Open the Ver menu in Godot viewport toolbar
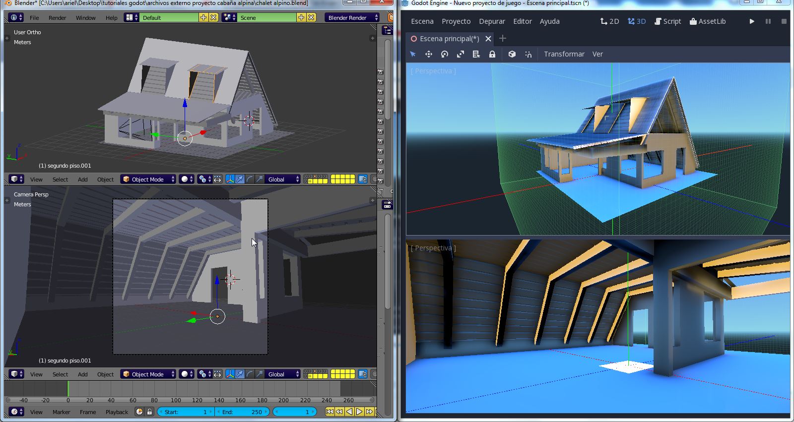Viewport: 794px width, 422px height. (597, 54)
